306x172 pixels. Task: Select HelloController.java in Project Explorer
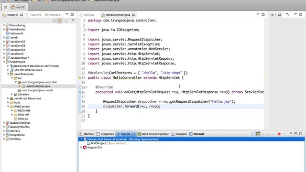37,86
